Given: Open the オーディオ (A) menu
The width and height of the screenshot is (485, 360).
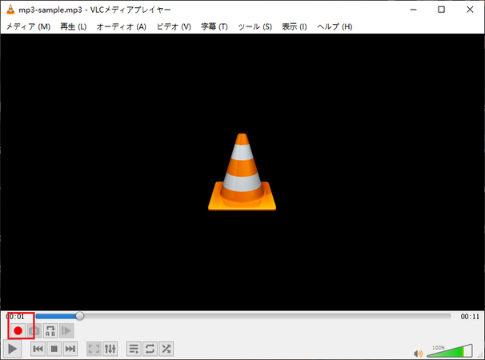Looking at the screenshot, I should (122, 26).
